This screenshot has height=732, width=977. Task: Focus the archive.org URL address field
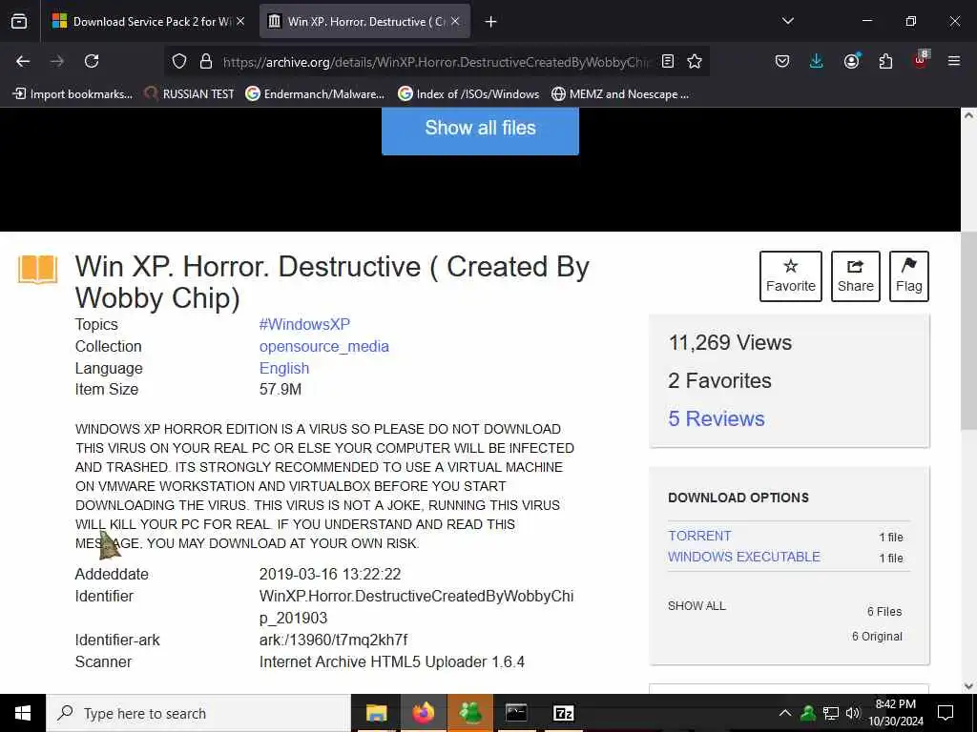[436, 62]
